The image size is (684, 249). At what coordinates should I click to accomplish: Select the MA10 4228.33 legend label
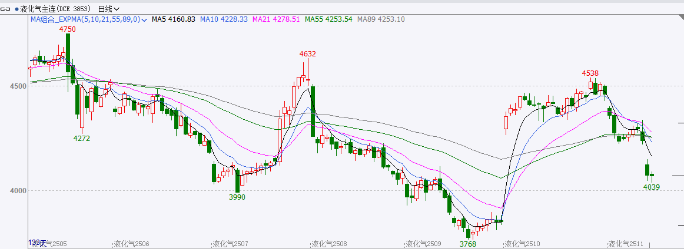point(224,19)
